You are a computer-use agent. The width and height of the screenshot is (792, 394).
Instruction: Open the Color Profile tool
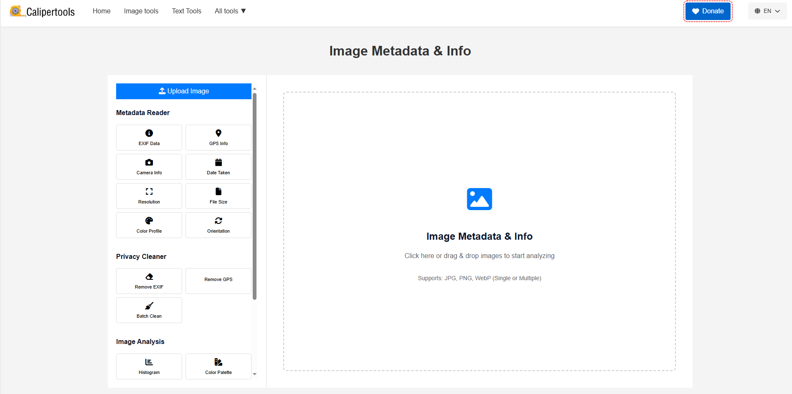[149, 225]
